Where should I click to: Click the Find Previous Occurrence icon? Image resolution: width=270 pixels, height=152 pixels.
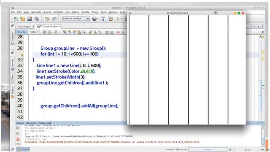pos(70,32)
